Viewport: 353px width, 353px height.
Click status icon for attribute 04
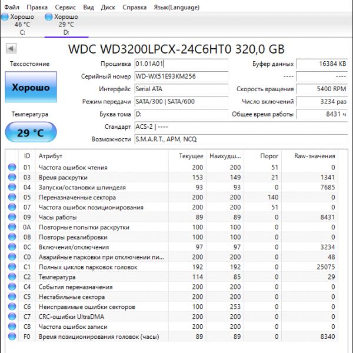12,187
